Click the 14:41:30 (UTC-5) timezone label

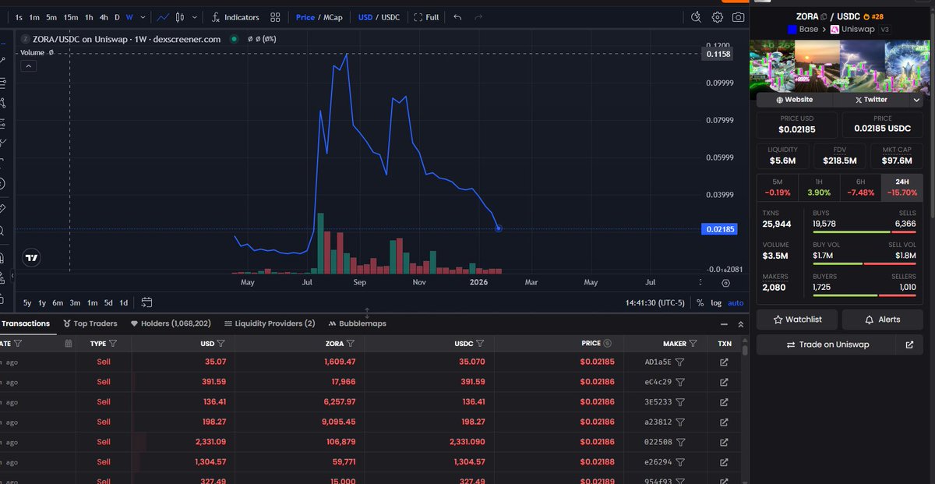pos(655,302)
